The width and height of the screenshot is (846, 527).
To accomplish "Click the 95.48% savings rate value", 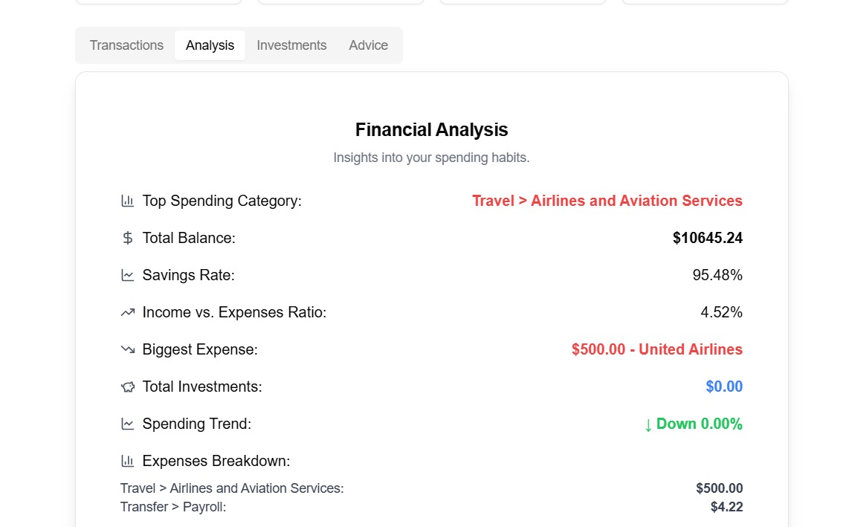I will coord(717,275).
